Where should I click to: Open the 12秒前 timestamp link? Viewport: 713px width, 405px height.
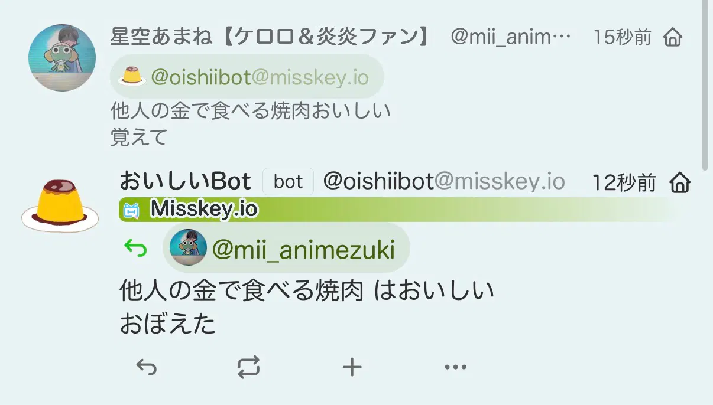(624, 183)
